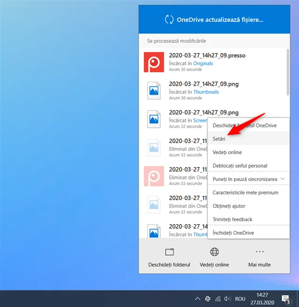Open Setări from the context menu
Viewport: 299px width, 307px height.
(249, 139)
